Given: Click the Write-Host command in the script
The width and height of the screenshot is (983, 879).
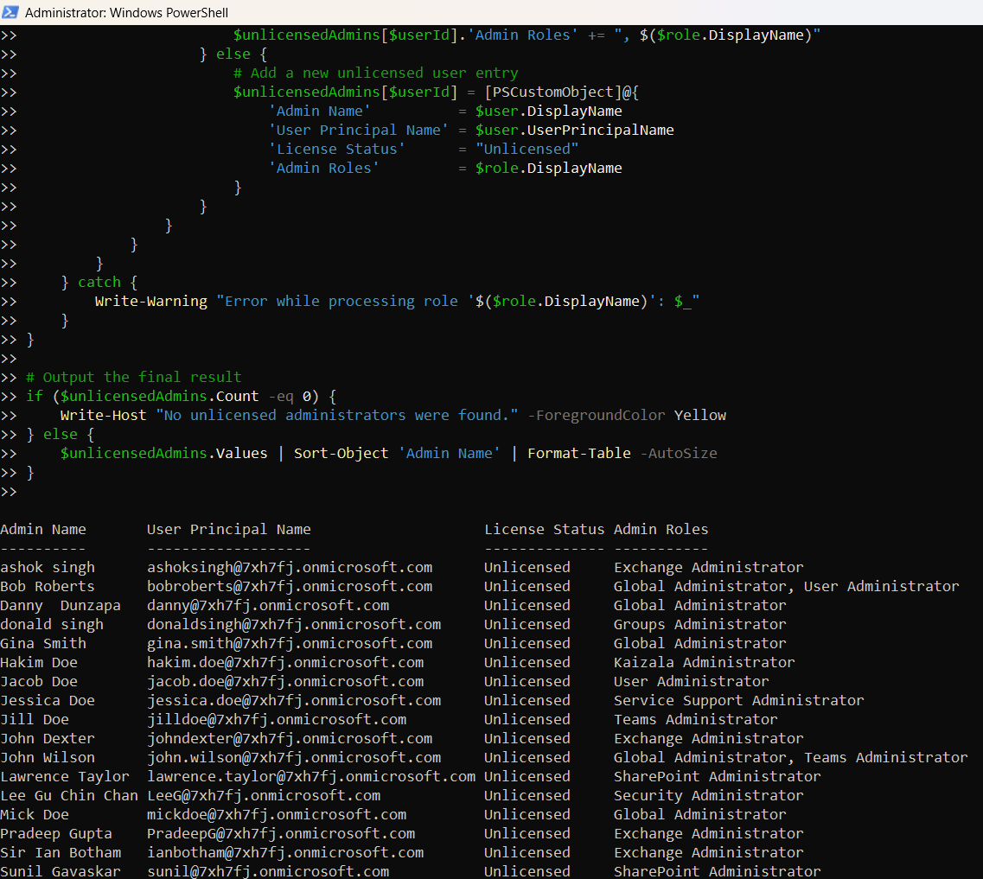Looking at the screenshot, I should point(103,415).
